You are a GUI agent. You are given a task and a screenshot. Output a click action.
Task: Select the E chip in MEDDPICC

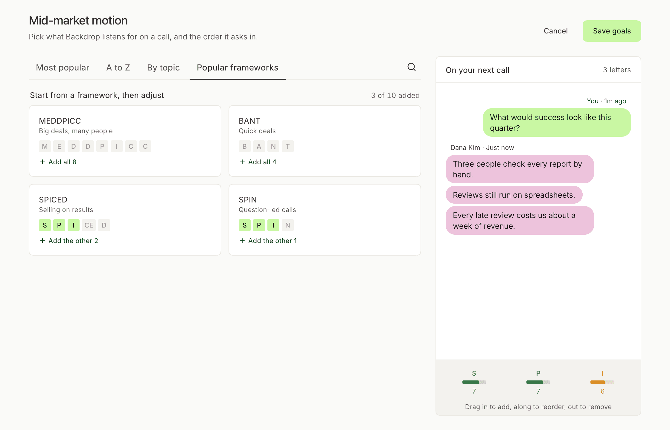click(x=59, y=146)
